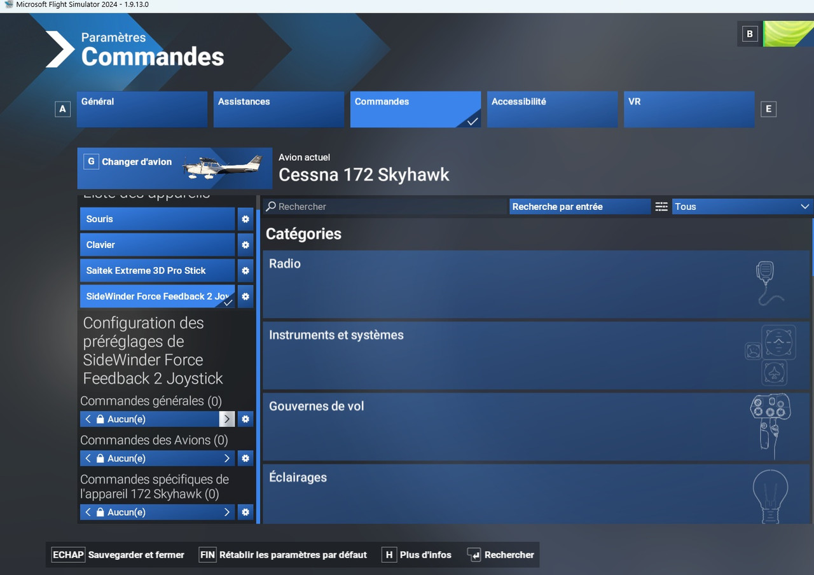Viewport: 814px width, 575px height.
Task: Click Plus d'infos button
Action: [x=417, y=555]
